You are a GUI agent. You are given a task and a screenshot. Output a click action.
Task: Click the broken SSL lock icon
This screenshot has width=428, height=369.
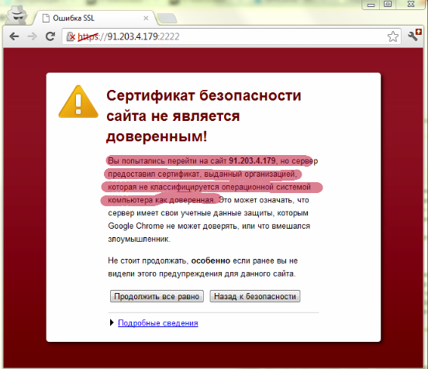click(71, 36)
